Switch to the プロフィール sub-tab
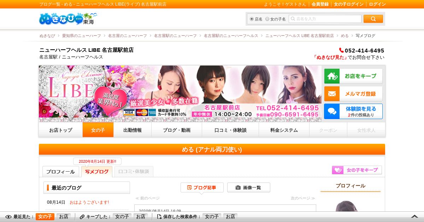The height and width of the screenshot is (222, 424). (60, 172)
